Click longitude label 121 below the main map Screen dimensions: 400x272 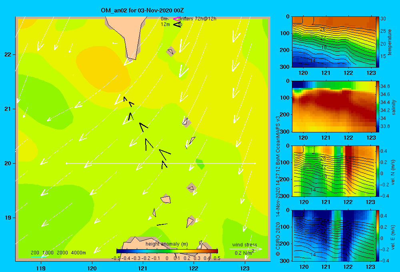(x=143, y=268)
